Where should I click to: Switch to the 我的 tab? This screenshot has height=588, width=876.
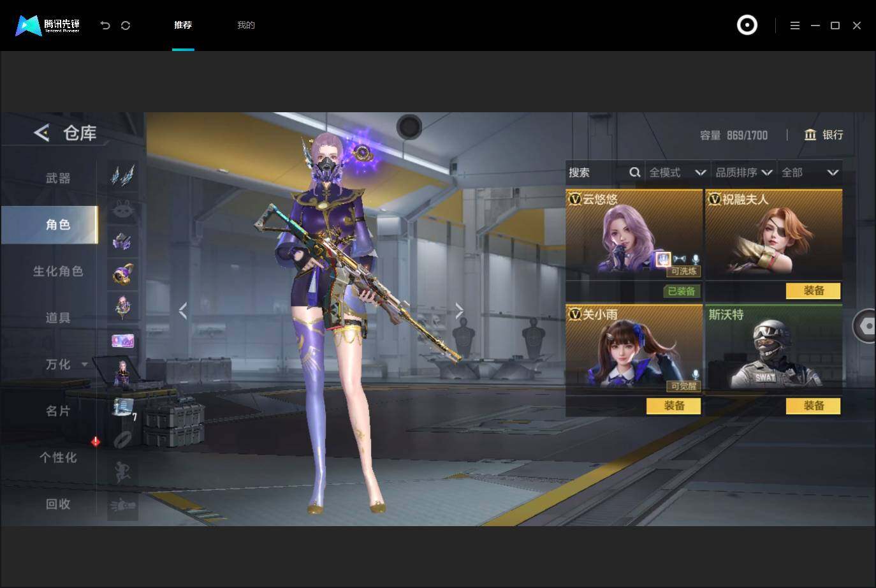click(x=246, y=26)
